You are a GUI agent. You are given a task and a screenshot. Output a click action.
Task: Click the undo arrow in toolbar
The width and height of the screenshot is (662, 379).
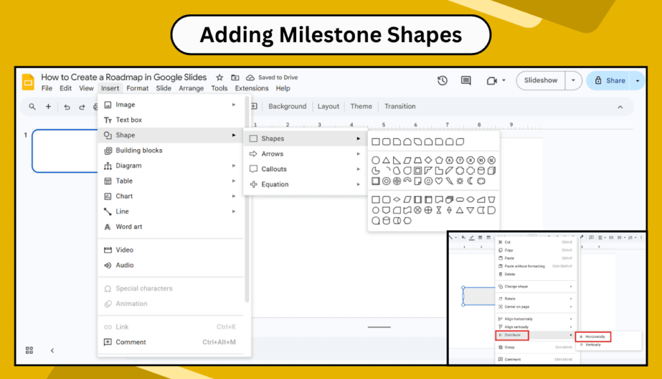(67, 107)
